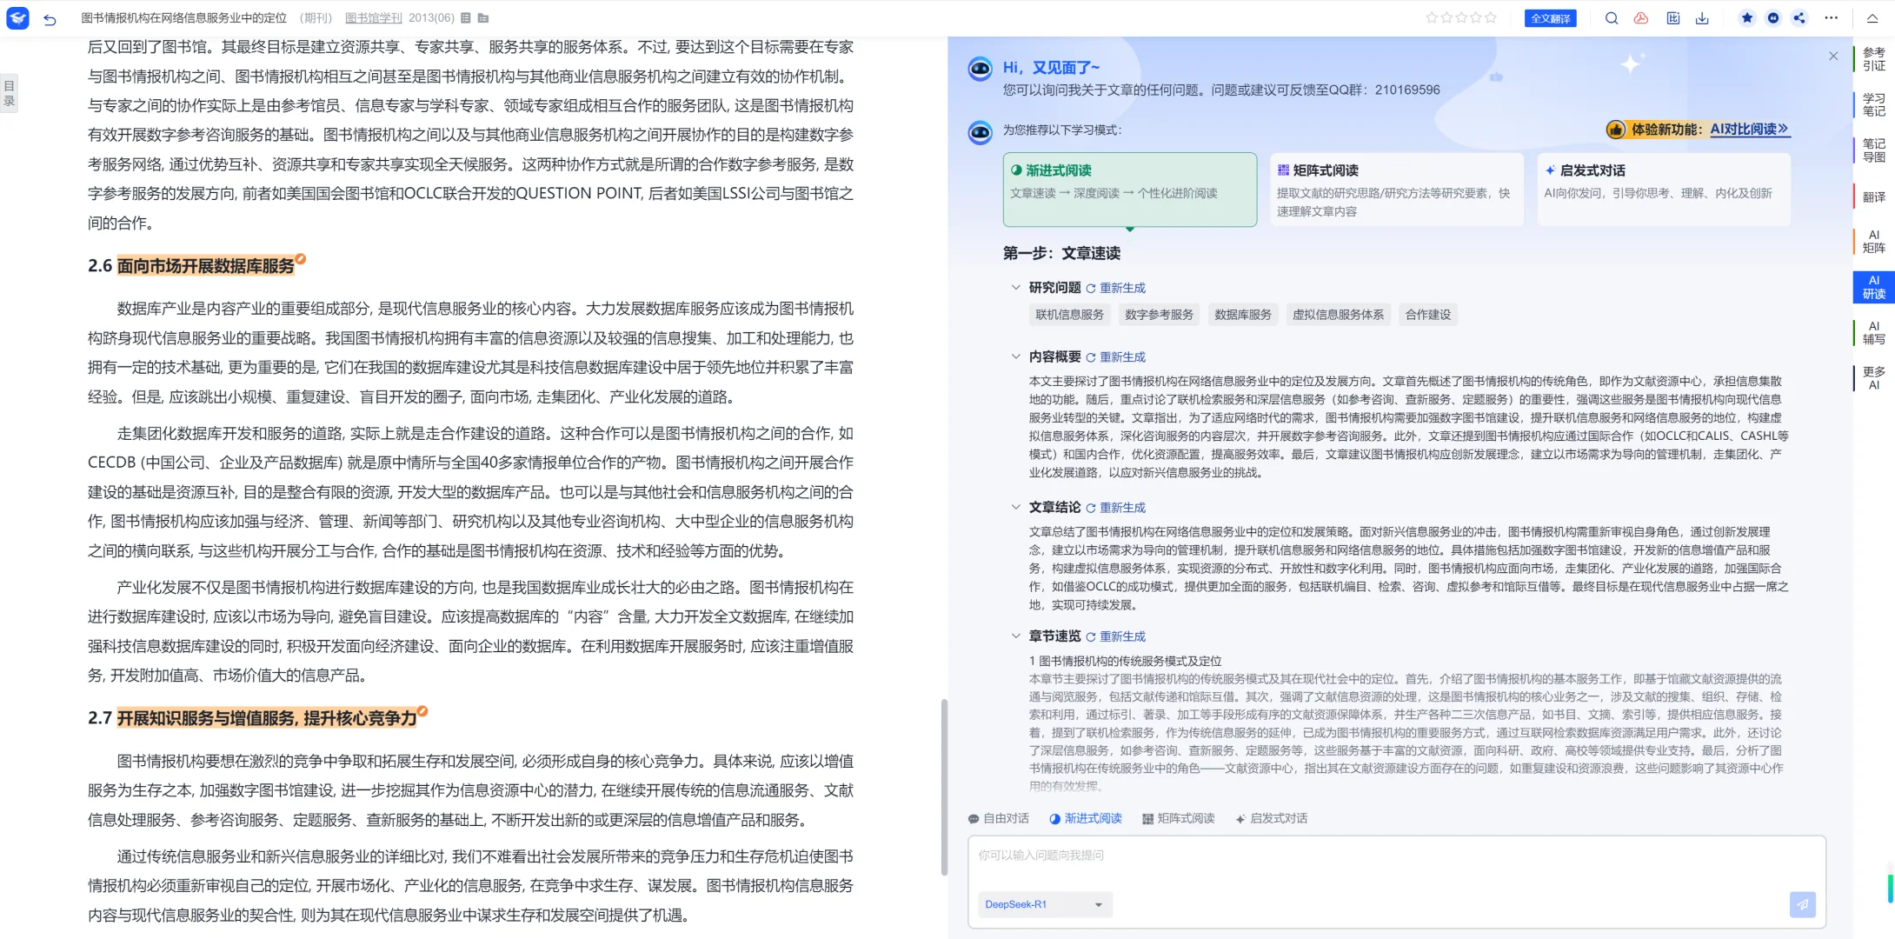Select the 矩阵式阅读 learning mode card
The image size is (1895, 939).
tap(1396, 189)
